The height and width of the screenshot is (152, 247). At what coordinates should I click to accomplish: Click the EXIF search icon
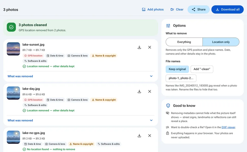(167, 127)
